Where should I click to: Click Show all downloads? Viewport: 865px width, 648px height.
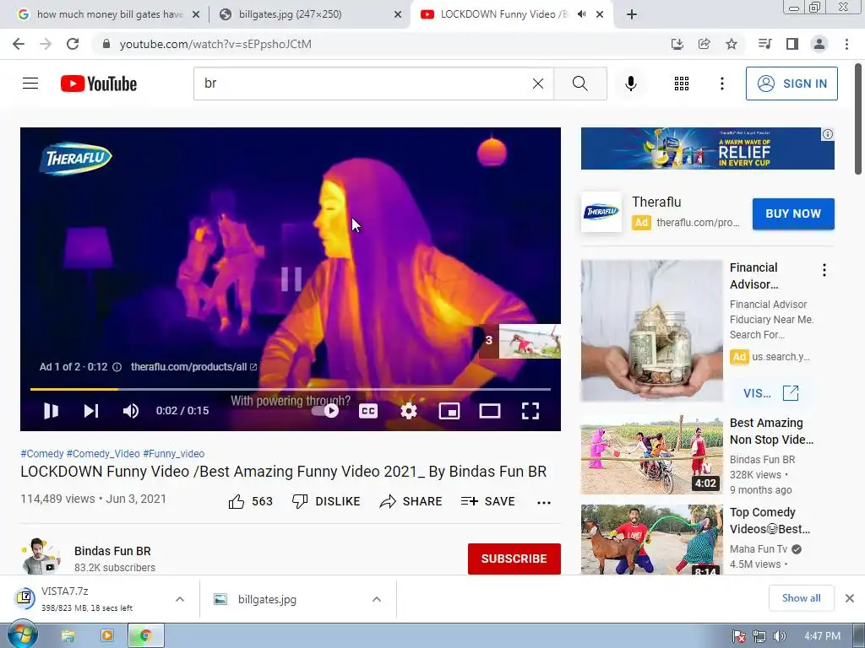pyautogui.click(x=801, y=598)
